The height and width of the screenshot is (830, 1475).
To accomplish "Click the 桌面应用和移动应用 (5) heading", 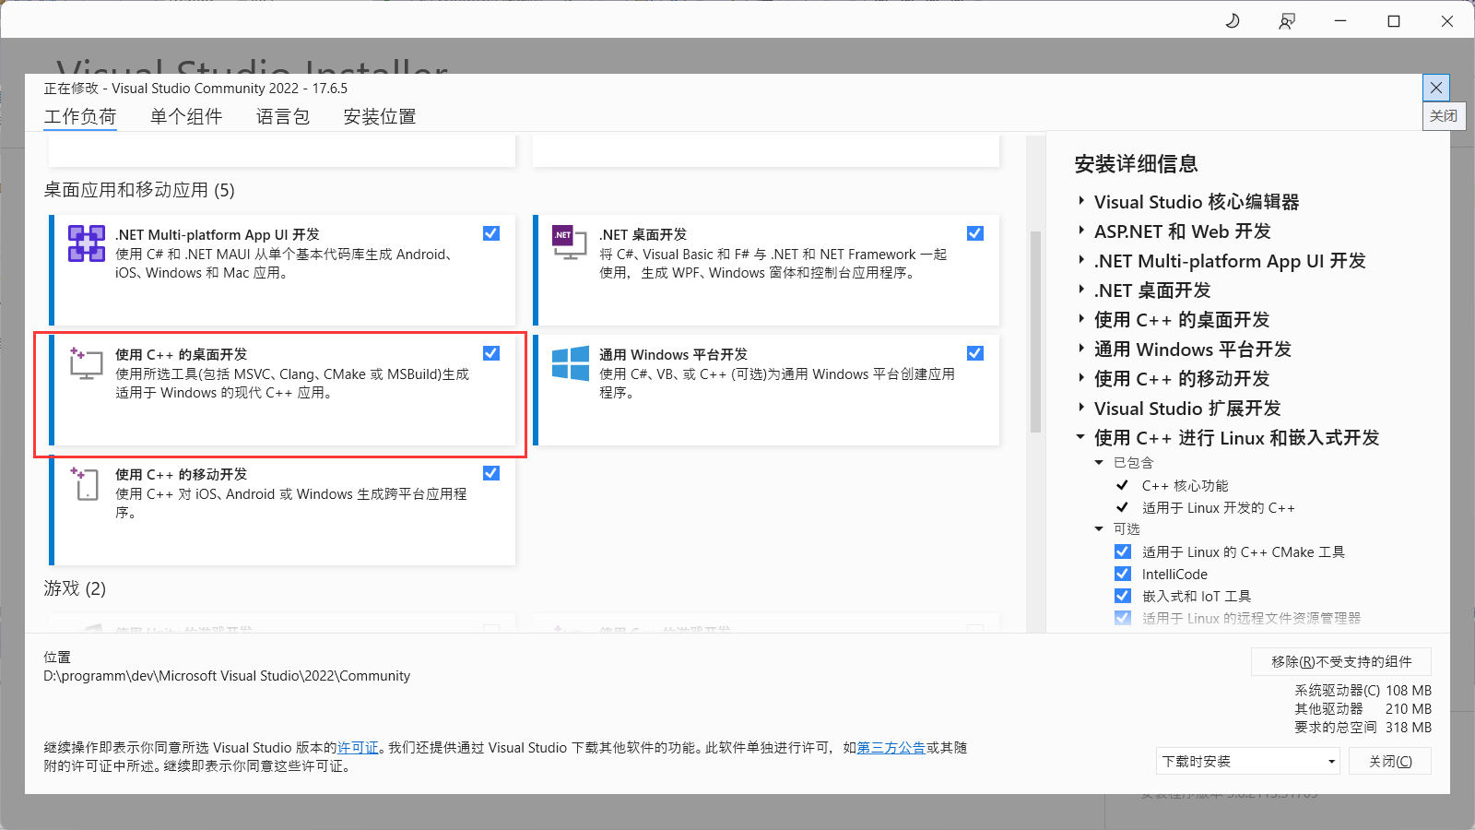I will click(x=139, y=190).
